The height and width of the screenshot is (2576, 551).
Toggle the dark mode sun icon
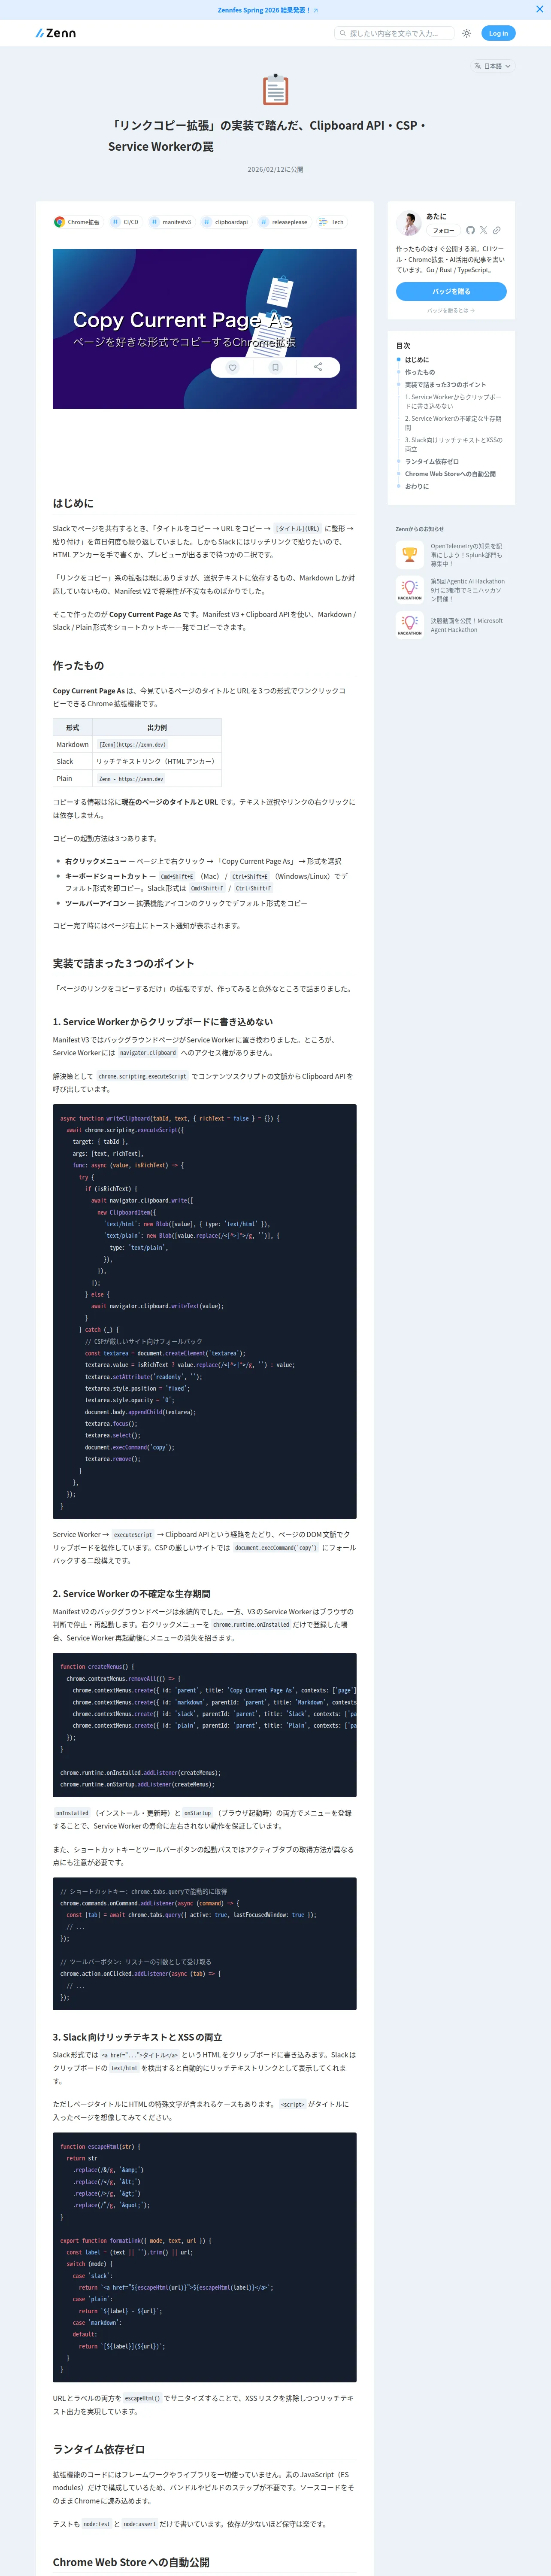coord(467,33)
